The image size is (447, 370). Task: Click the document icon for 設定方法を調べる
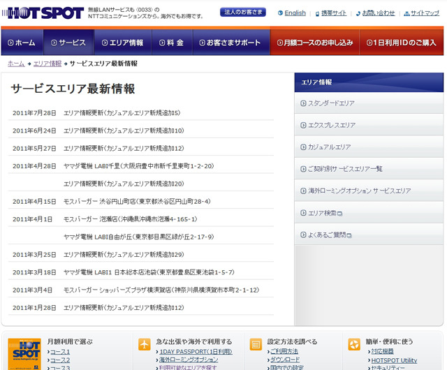tap(256, 344)
